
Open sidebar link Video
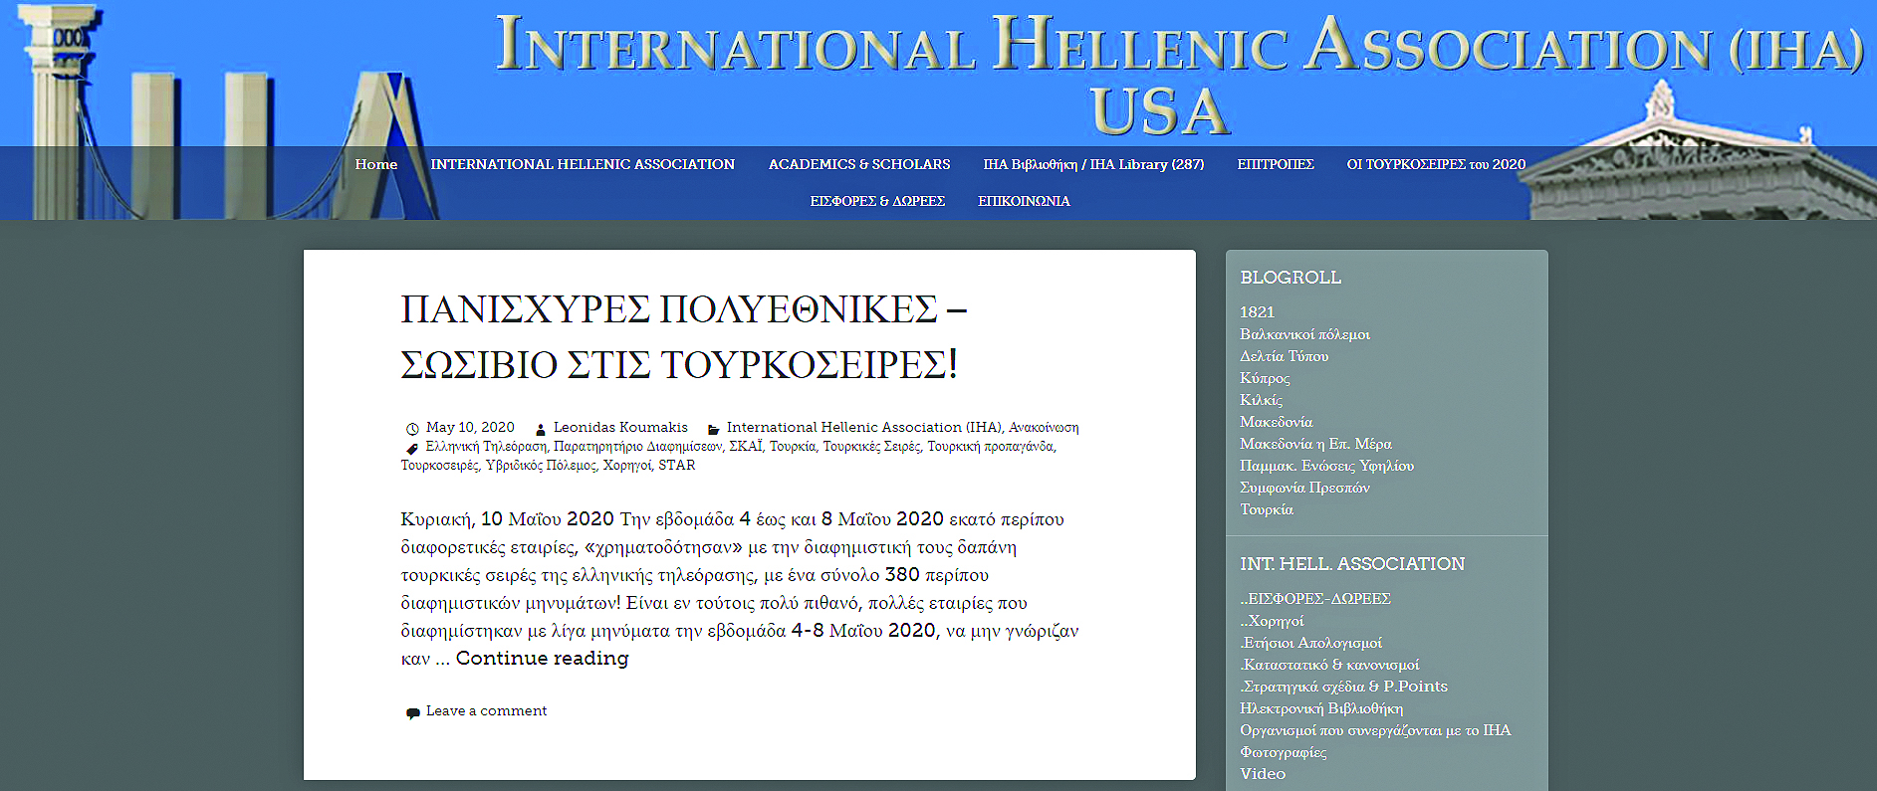coord(1263,773)
